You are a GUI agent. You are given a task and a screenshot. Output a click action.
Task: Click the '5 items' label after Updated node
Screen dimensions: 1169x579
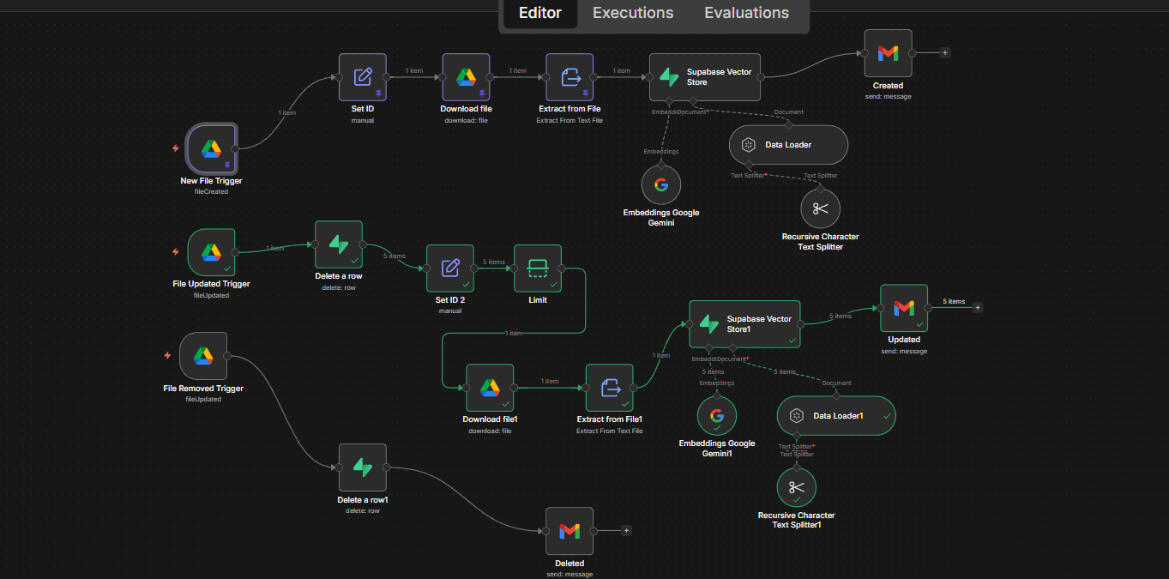point(954,301)
